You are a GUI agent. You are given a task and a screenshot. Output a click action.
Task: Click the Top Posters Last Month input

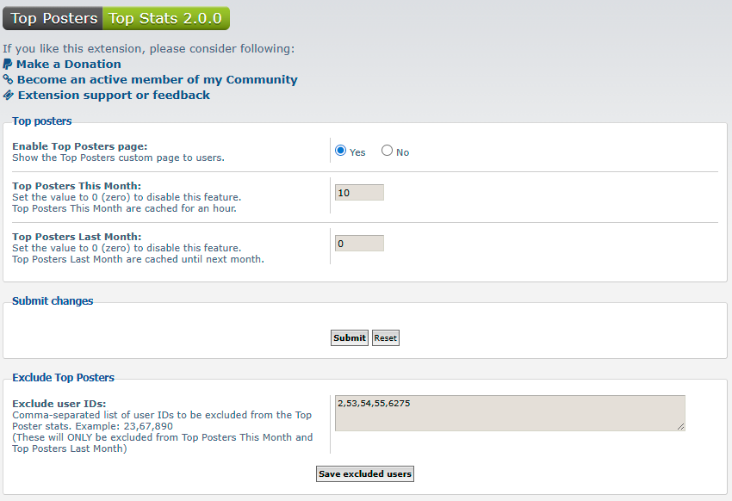tap(359, 244)
